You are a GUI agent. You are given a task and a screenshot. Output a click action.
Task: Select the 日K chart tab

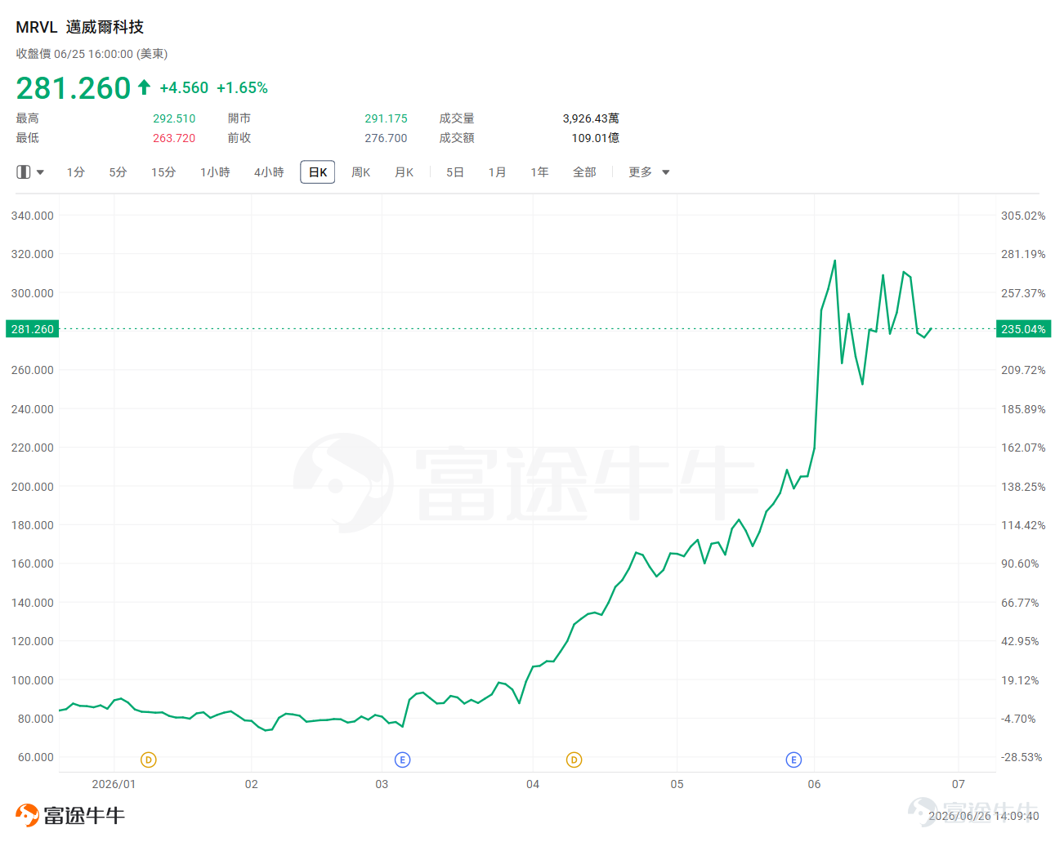(x=318, y=172)
